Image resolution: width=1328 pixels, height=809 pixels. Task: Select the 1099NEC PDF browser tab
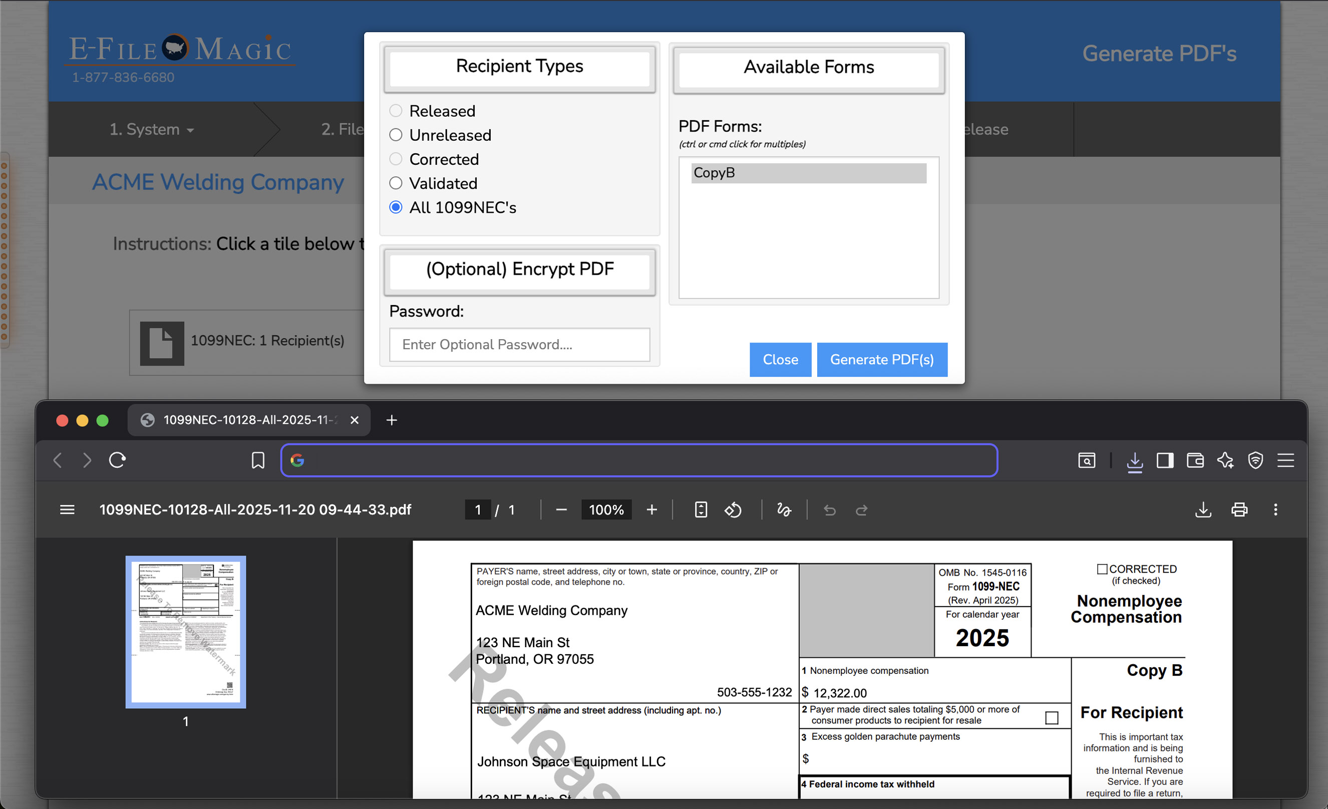coord(249,420)
